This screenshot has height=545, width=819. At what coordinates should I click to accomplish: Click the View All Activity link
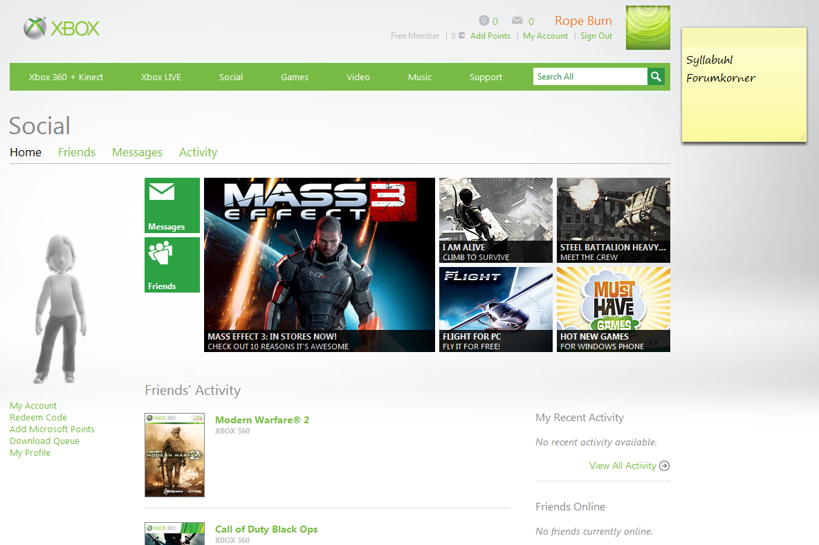pyautogui.click(x=623, y=465)
